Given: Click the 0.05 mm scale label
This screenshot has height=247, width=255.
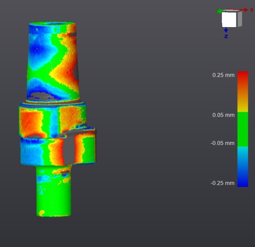Looking at the screenshot, I should [223, 115].
